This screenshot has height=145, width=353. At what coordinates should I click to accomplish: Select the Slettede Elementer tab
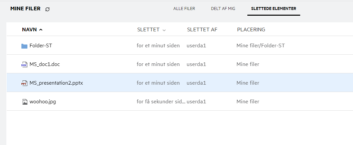[x=273, y=9]
